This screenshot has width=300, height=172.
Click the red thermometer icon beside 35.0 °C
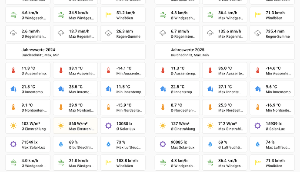coord(210,70)
